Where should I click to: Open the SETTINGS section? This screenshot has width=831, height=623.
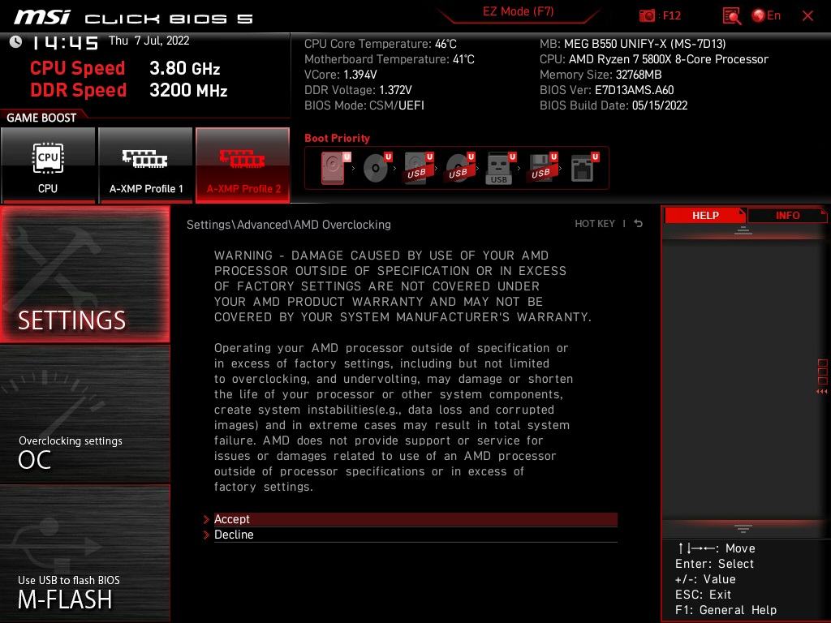click(x=85, y=274)
